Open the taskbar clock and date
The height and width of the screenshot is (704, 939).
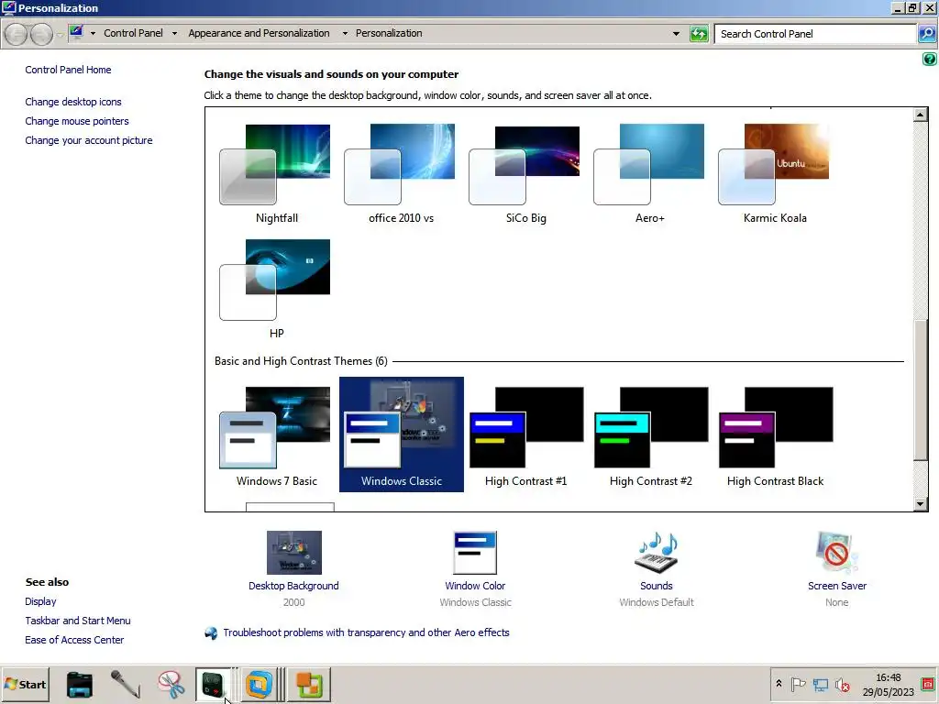[888, 684]
